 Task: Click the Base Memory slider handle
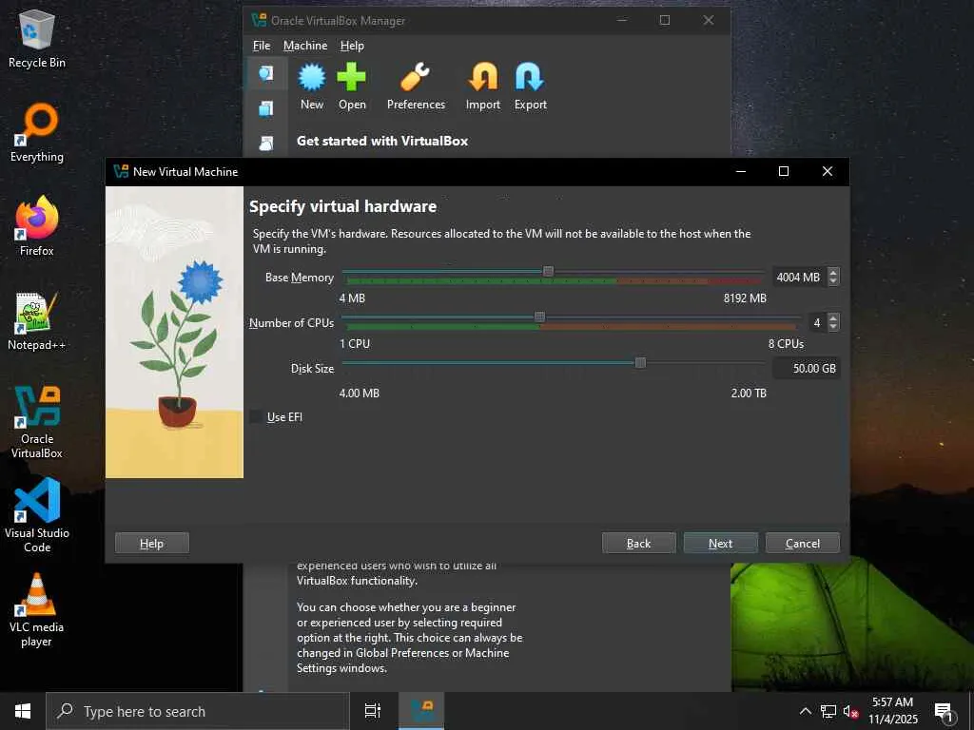tap(548, 272)
